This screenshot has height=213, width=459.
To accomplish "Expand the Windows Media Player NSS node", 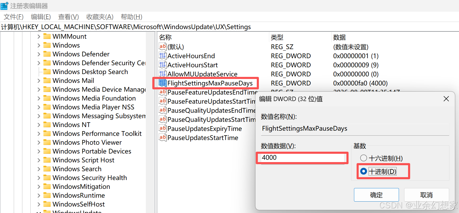I will [39, 107].
